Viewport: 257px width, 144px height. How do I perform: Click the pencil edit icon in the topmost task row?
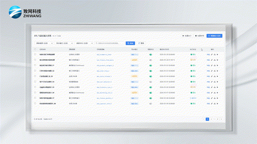click(212, 54)
